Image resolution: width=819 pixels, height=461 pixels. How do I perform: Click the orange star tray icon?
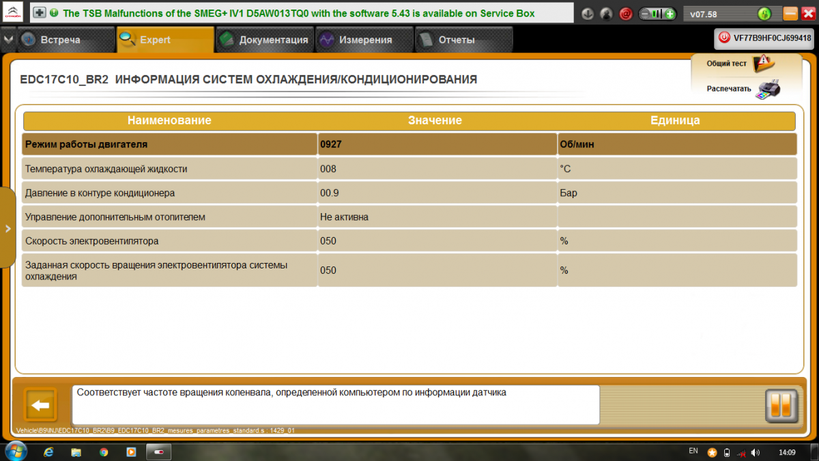(713, 452)
